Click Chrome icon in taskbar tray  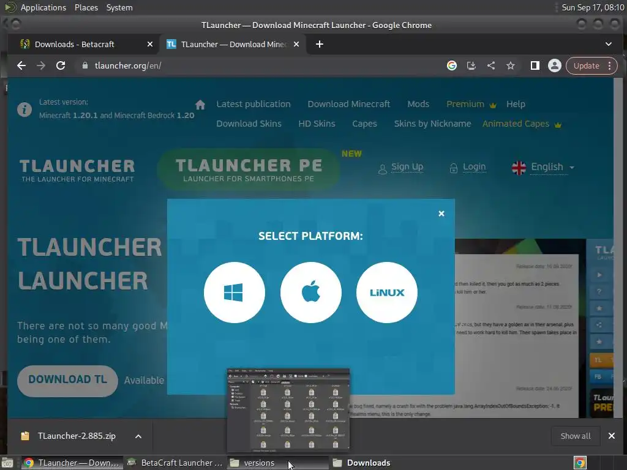580,463
